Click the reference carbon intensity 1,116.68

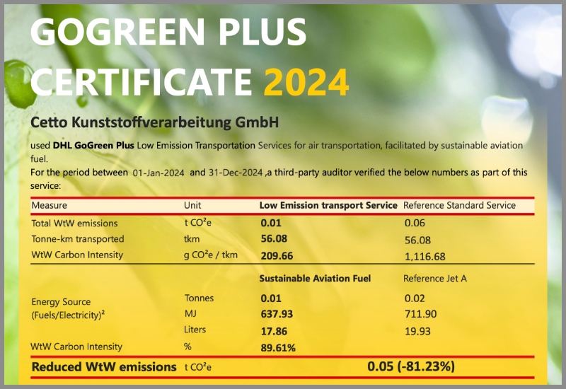(425, 257)
